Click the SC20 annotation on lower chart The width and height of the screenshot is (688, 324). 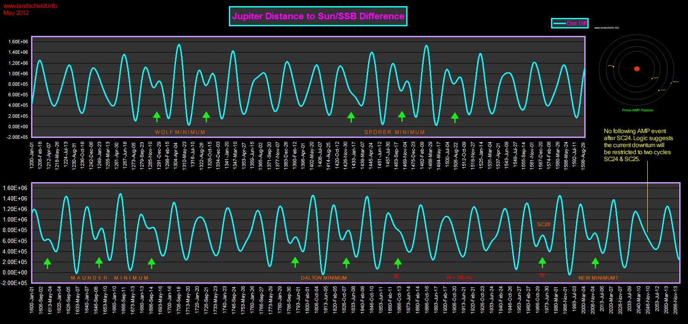point(544,225)
